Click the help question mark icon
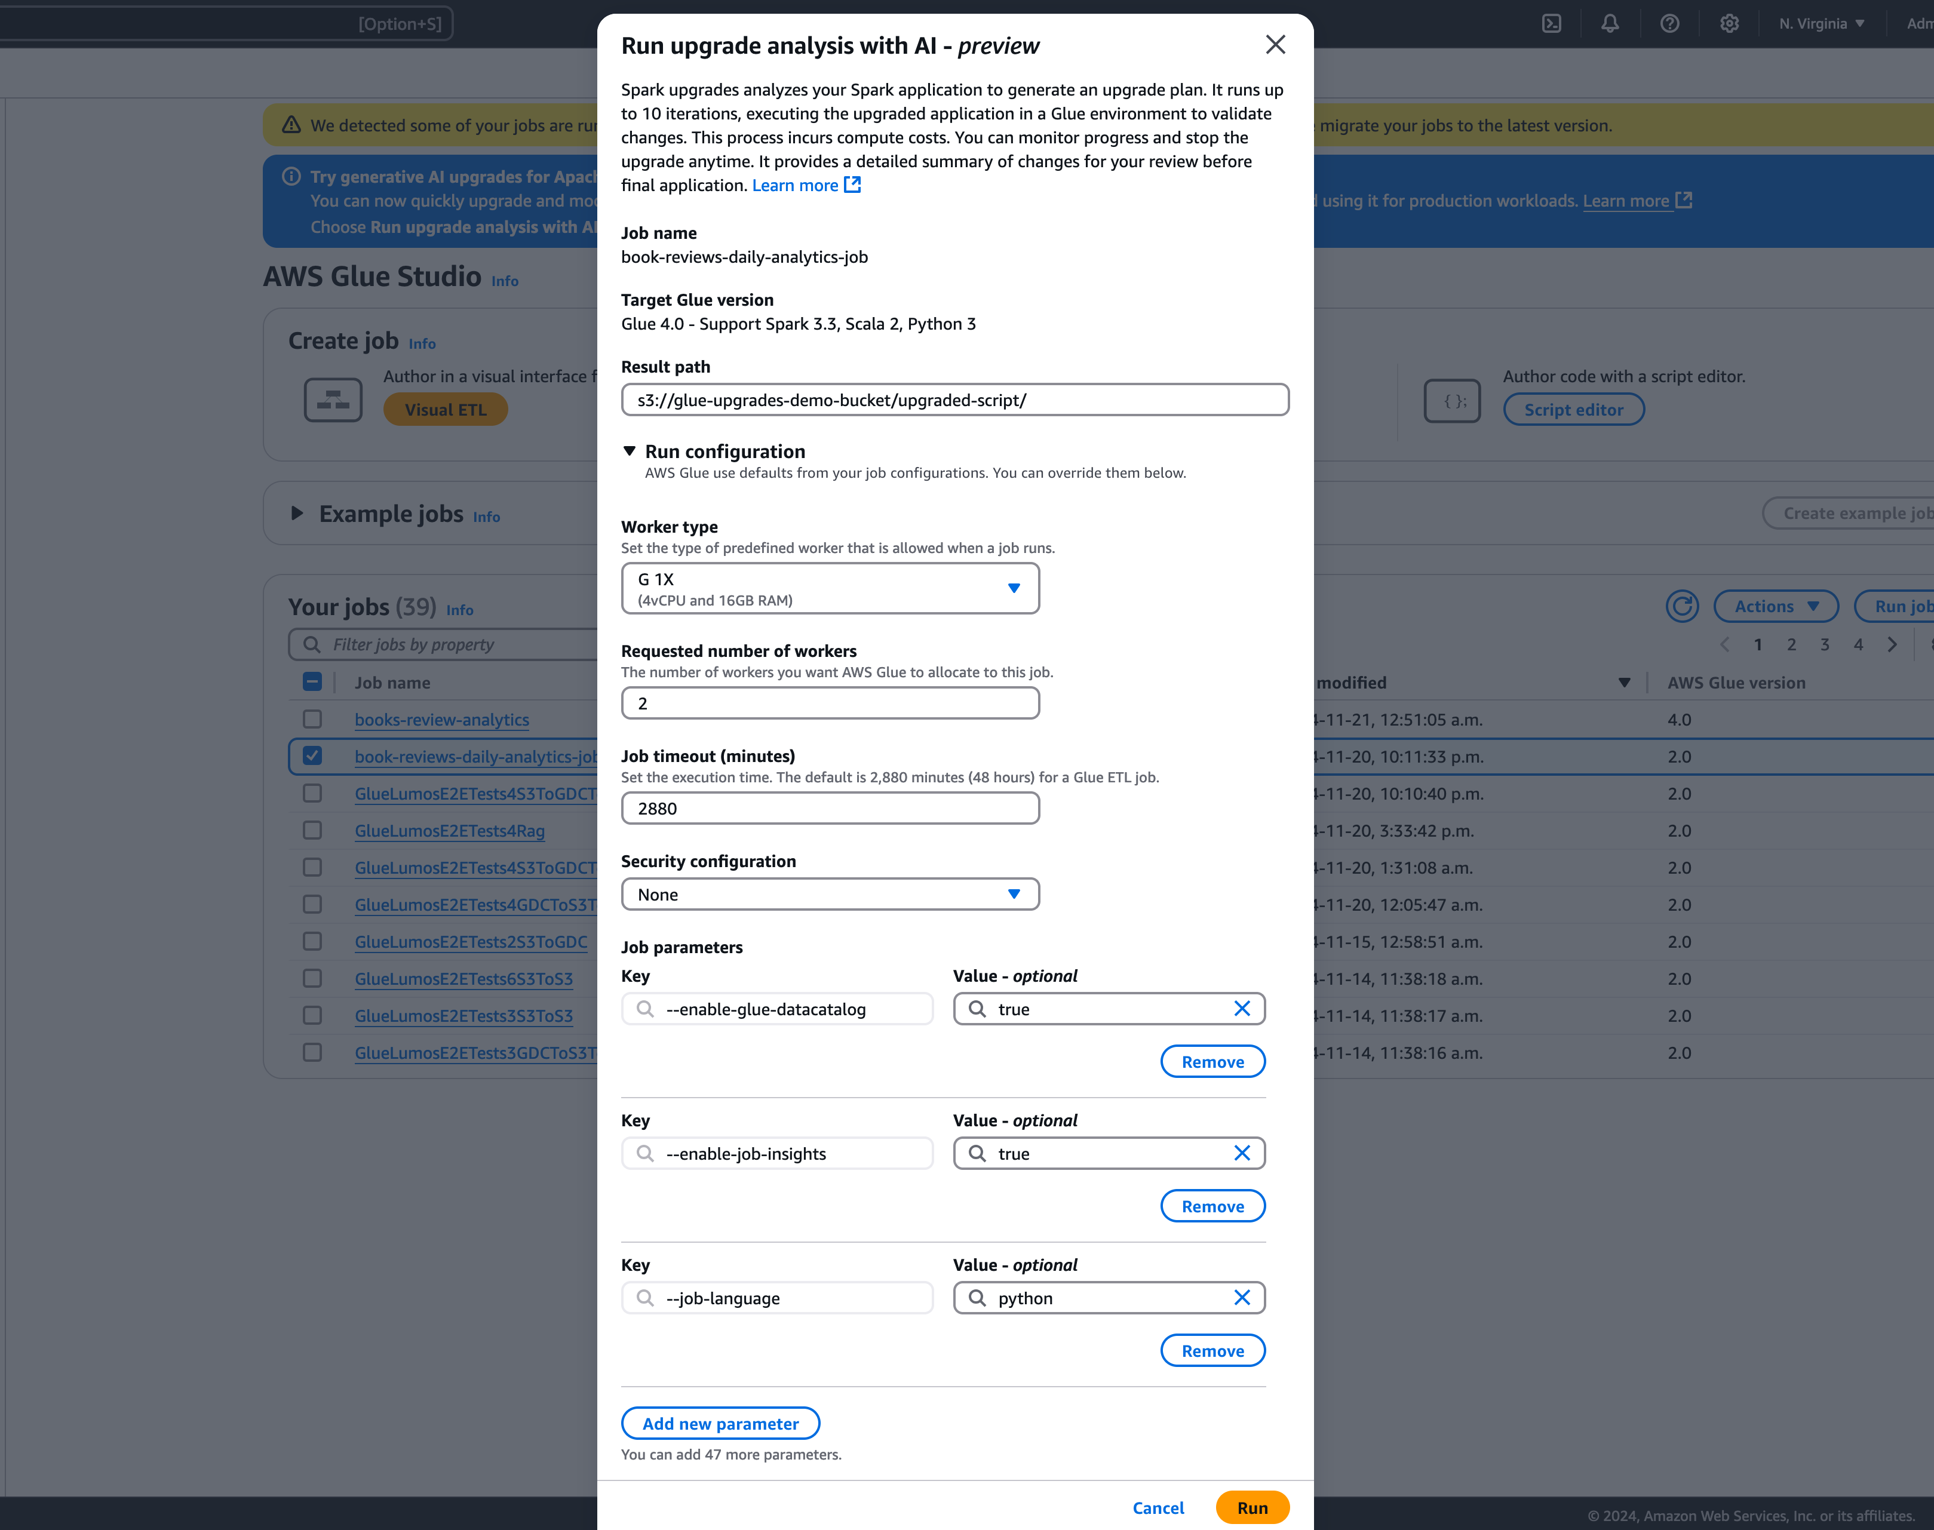Screen dimensions: 1934x1530 1670,23
